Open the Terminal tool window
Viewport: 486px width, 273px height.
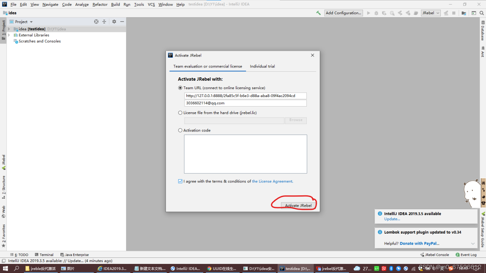[44, 255]
